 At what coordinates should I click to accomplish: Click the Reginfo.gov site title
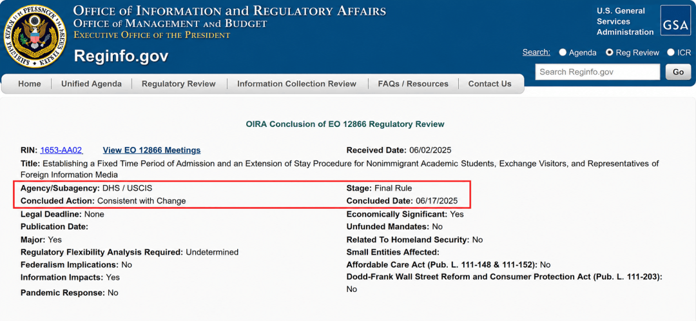121,56
